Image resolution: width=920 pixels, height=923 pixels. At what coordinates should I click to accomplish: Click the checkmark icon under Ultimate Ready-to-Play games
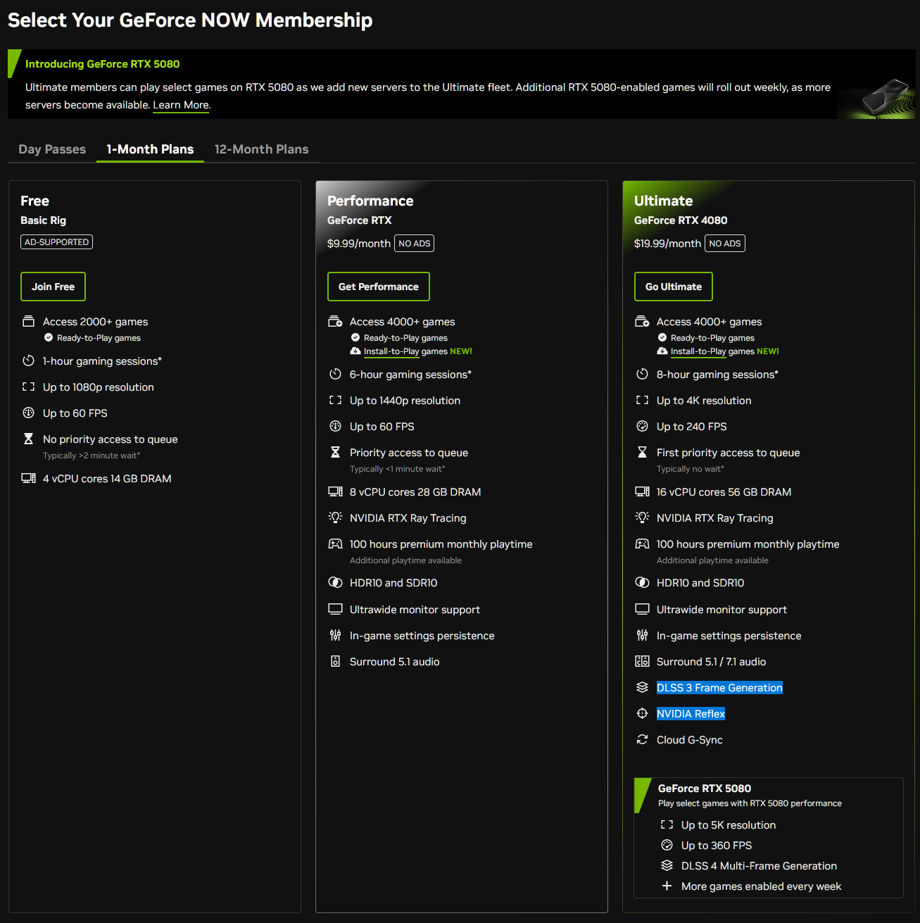tap(662, 337)
